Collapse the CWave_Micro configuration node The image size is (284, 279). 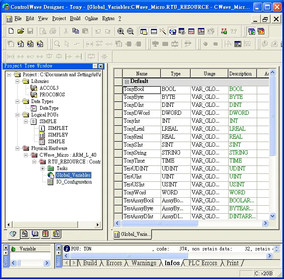[26, 155]
